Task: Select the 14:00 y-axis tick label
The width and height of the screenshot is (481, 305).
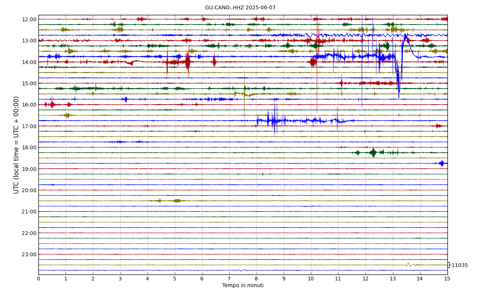Action: click(29, 62)
